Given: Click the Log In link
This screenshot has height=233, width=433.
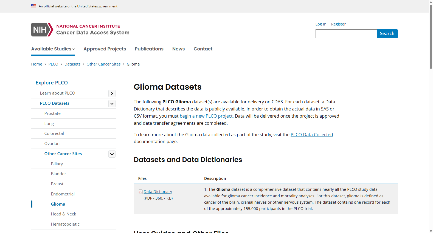Looking at the screenshot, I should coord(321,24).
